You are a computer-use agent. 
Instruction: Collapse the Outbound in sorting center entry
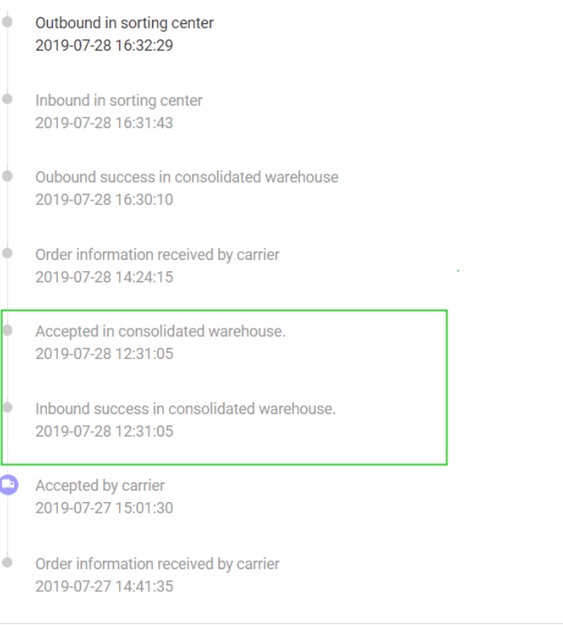[124, 22]
